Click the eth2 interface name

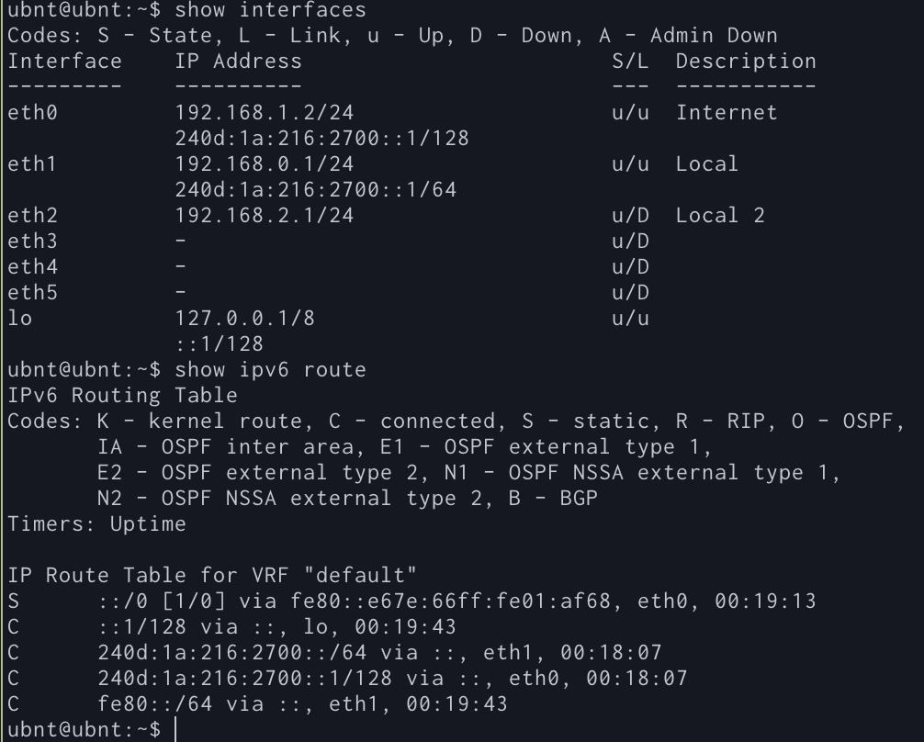(x=33, y=215)
